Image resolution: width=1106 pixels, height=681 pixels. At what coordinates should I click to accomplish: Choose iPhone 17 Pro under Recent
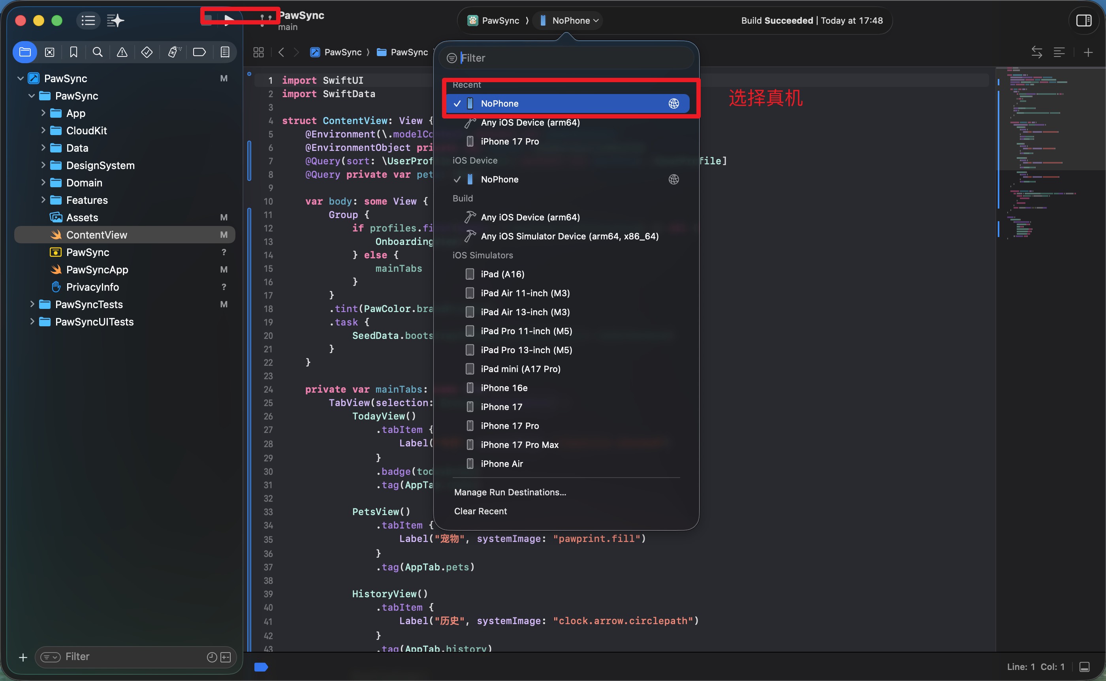click(568, 141)
